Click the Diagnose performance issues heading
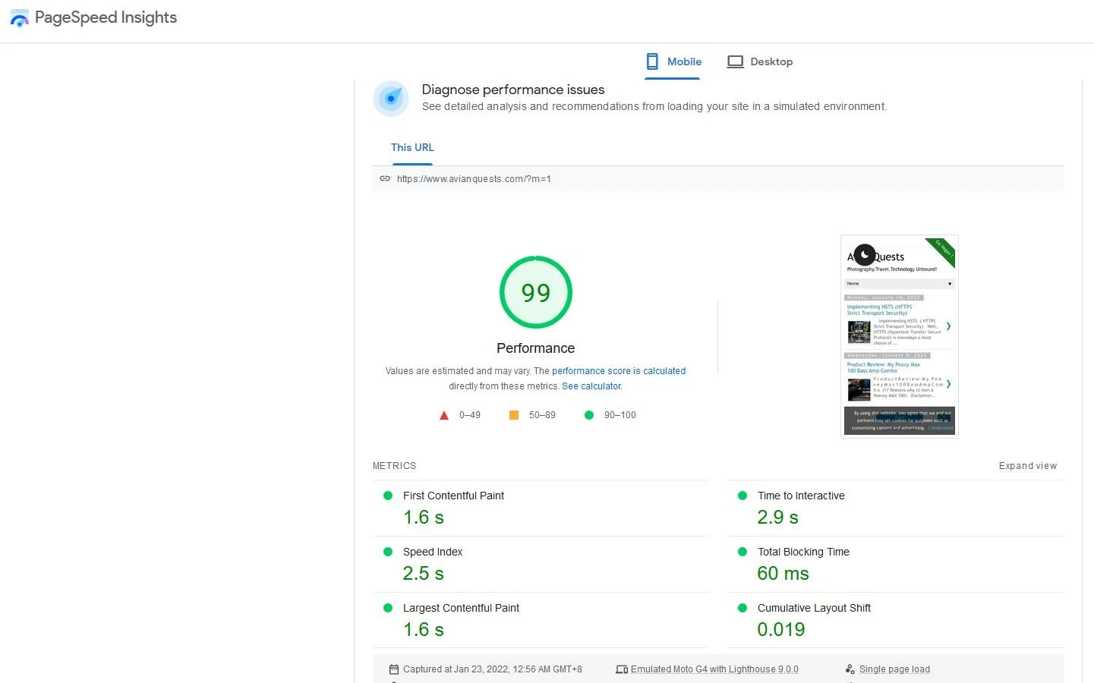The width and height of the screenshot is (1094, 683). pyautogui.click(x=513, y=90)
